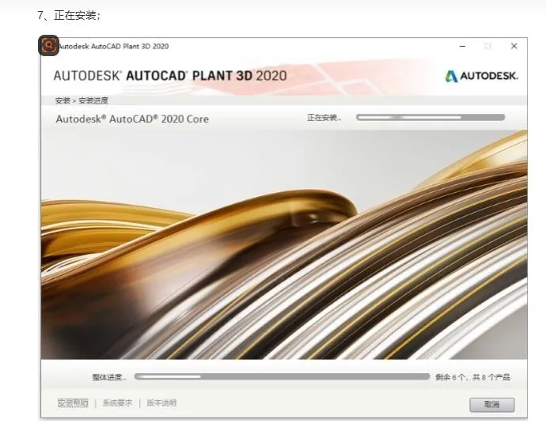This screenshot has width=546, height=427.
Task: Click the 正在安装... status label
Action: pyautogui.click(x=324, y=118)
